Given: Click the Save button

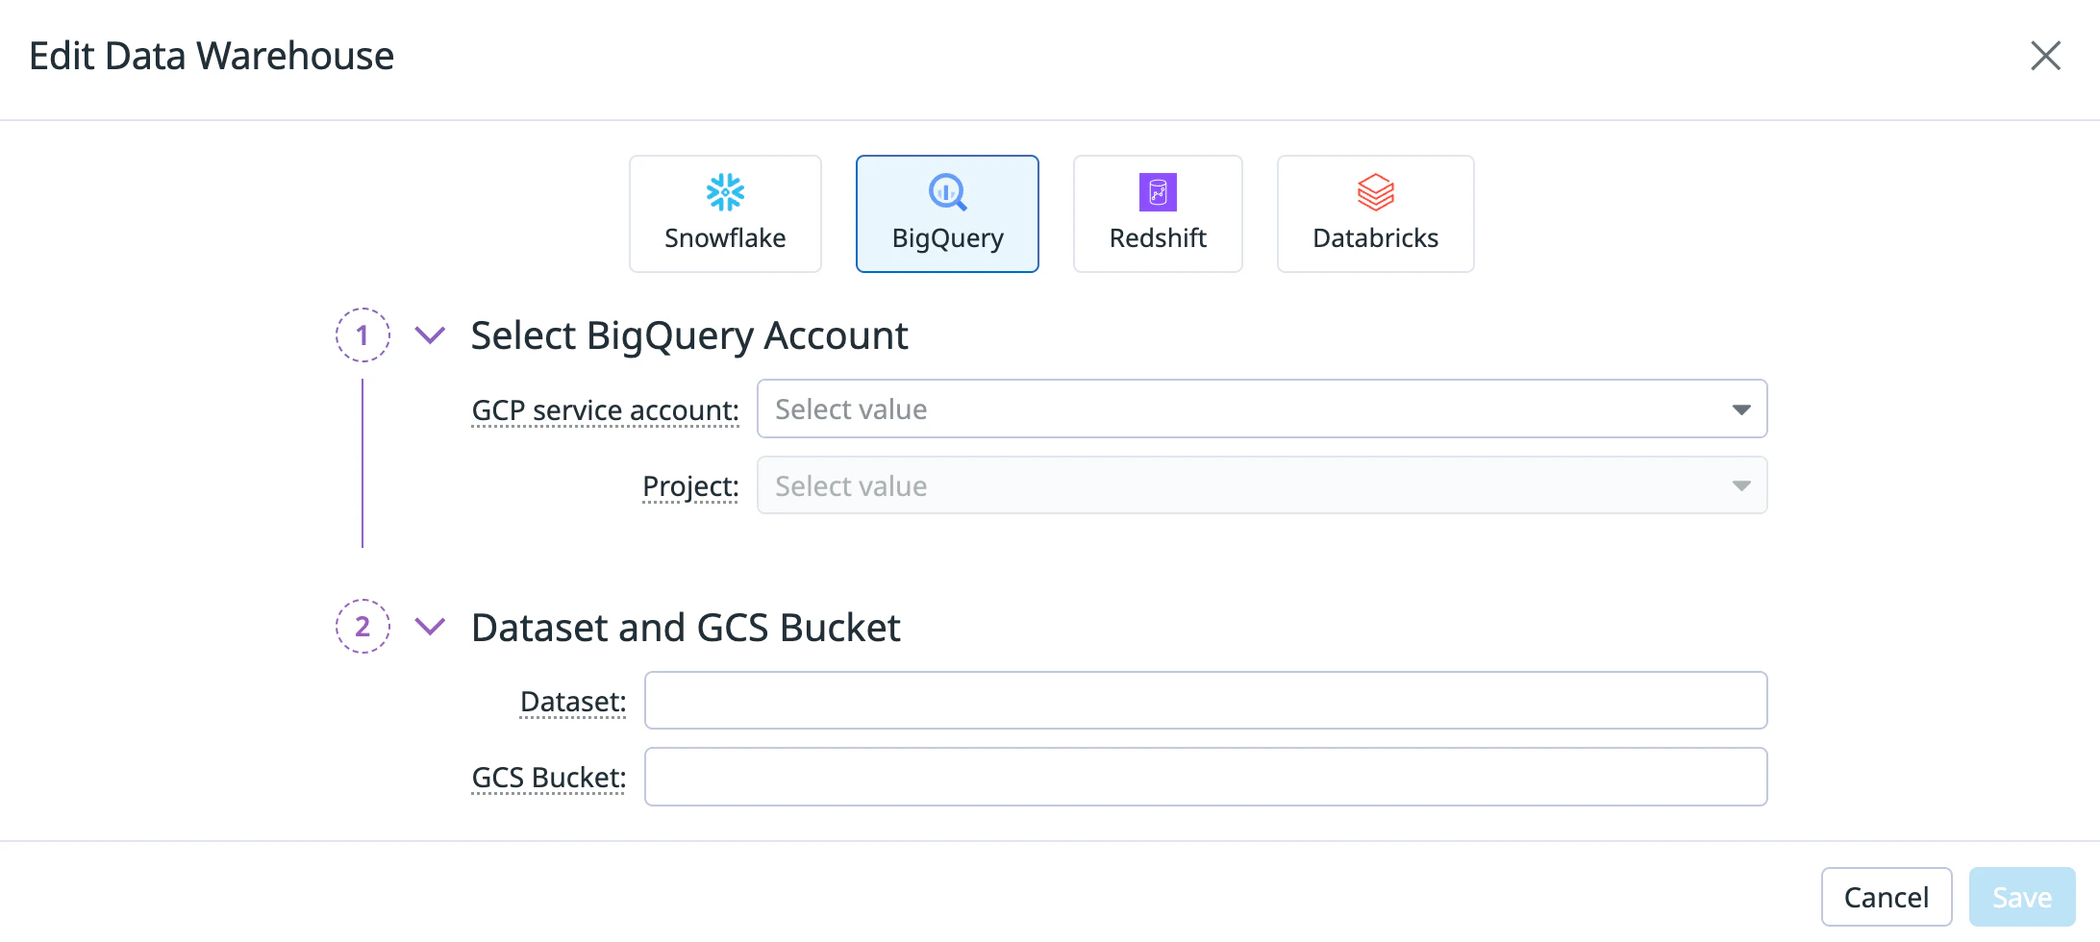Looking at the screenshot, I should [x=2021, y=897].
